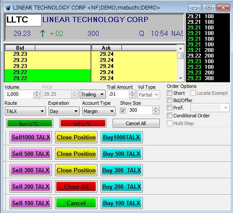Maximize the LLTC order window
This screenshot has height=213, width=233.
click(x=209, y=7)
